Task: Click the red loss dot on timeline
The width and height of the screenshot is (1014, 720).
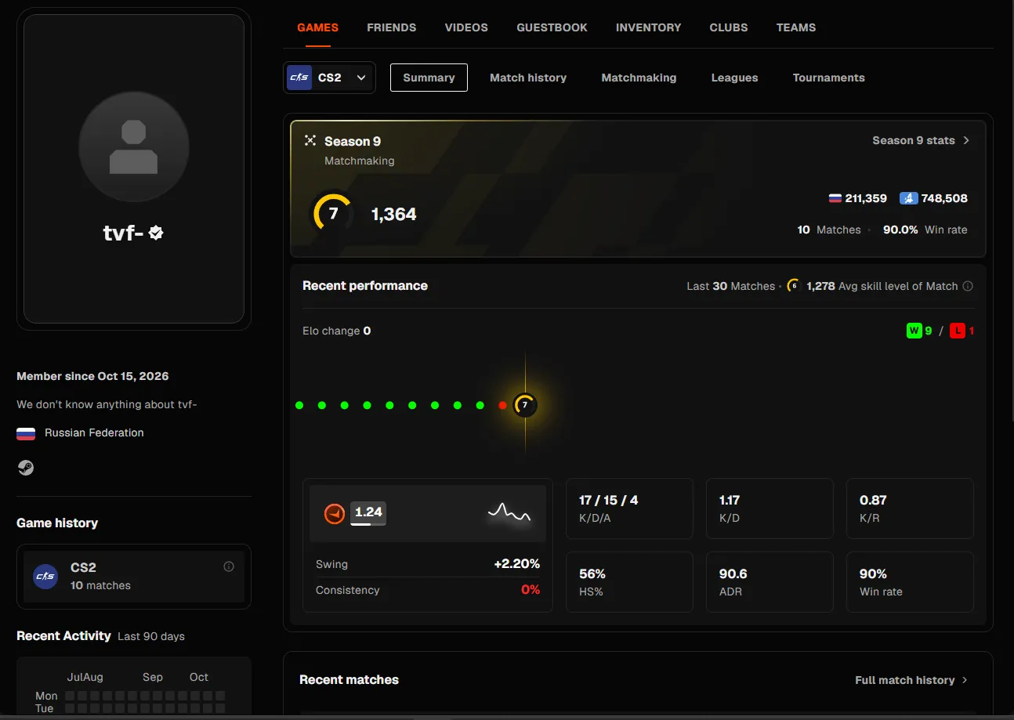Action: point(502,405)
